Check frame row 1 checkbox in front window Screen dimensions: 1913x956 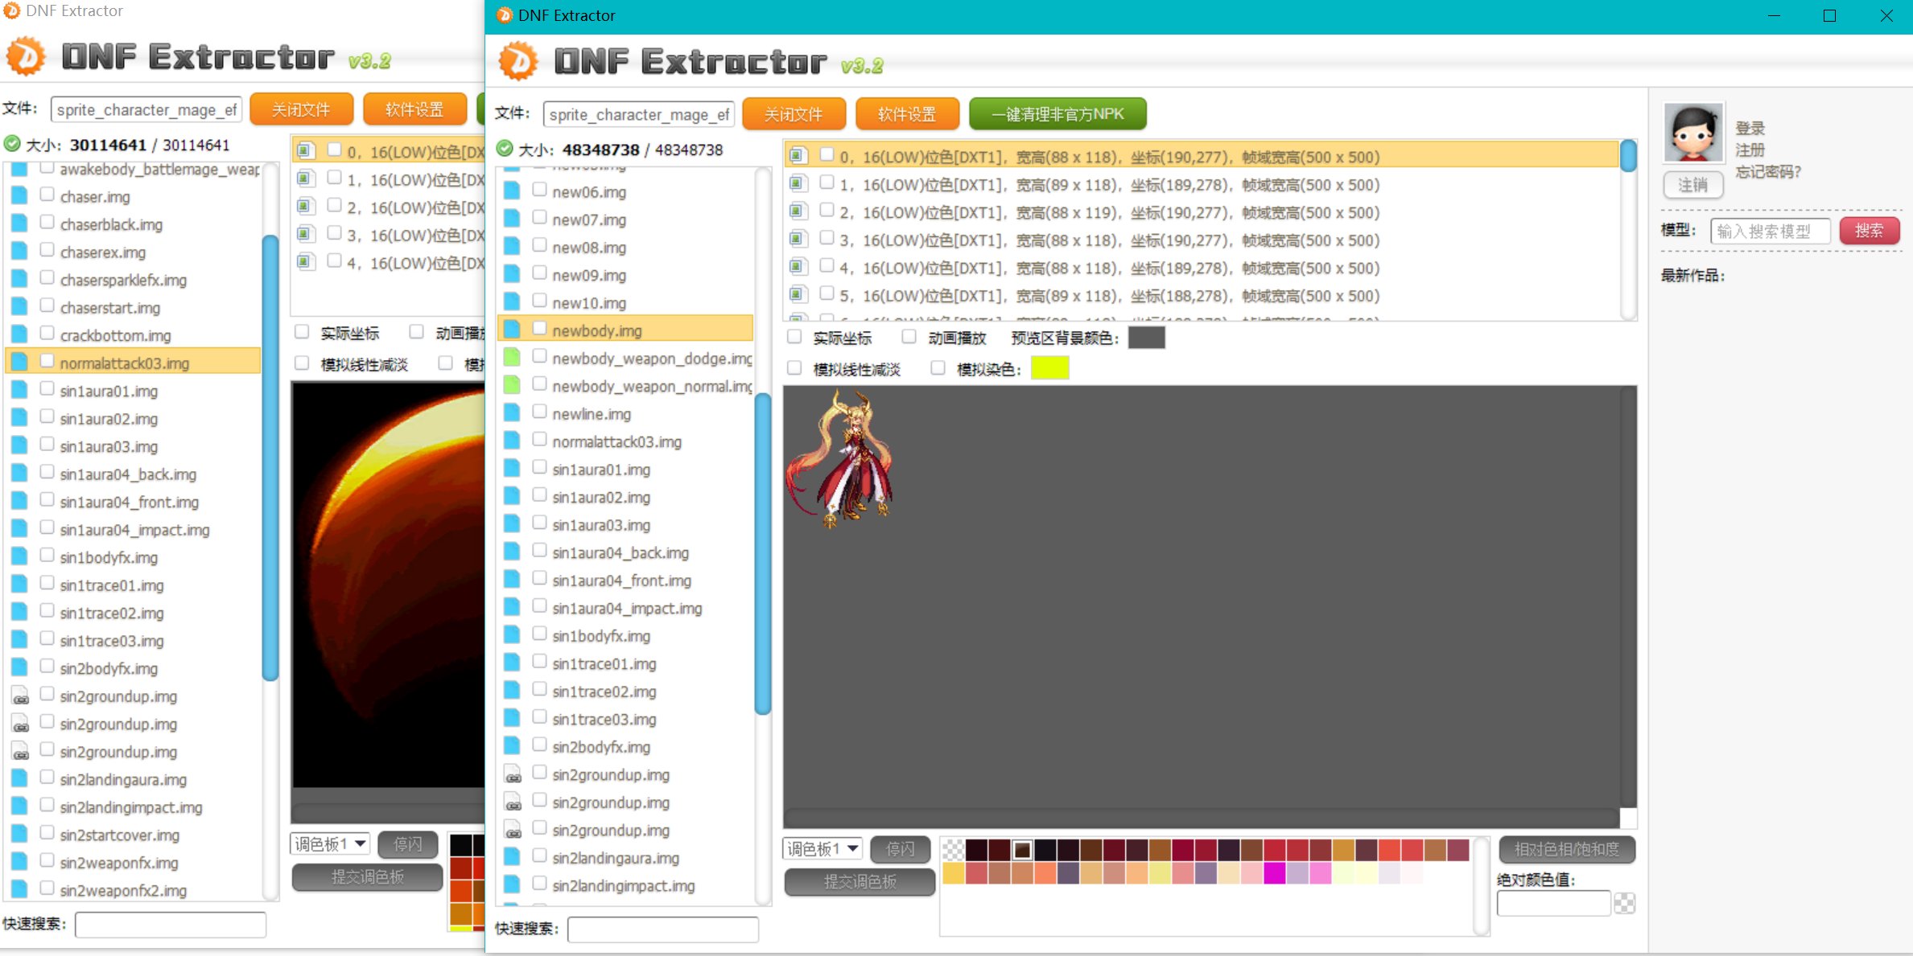pos(827,183)
